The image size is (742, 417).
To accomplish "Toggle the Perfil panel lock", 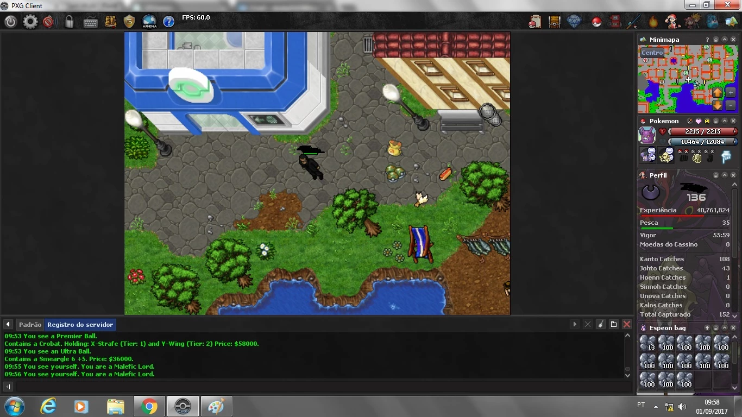I will [x=716, y=175].
